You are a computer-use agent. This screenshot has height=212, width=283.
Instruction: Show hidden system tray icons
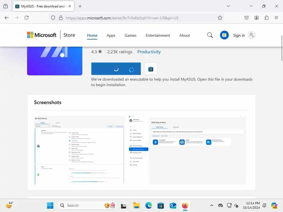212,205
